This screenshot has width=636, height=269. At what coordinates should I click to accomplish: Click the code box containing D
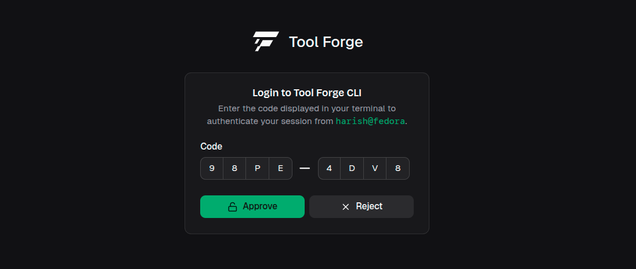352,169
